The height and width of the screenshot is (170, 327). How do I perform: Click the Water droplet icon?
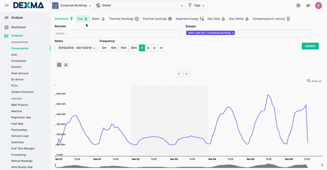[103, 19]
